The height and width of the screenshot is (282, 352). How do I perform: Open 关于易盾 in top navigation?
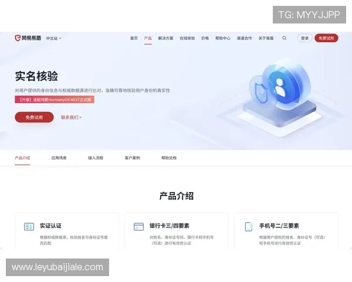click(x=266, y=38)
